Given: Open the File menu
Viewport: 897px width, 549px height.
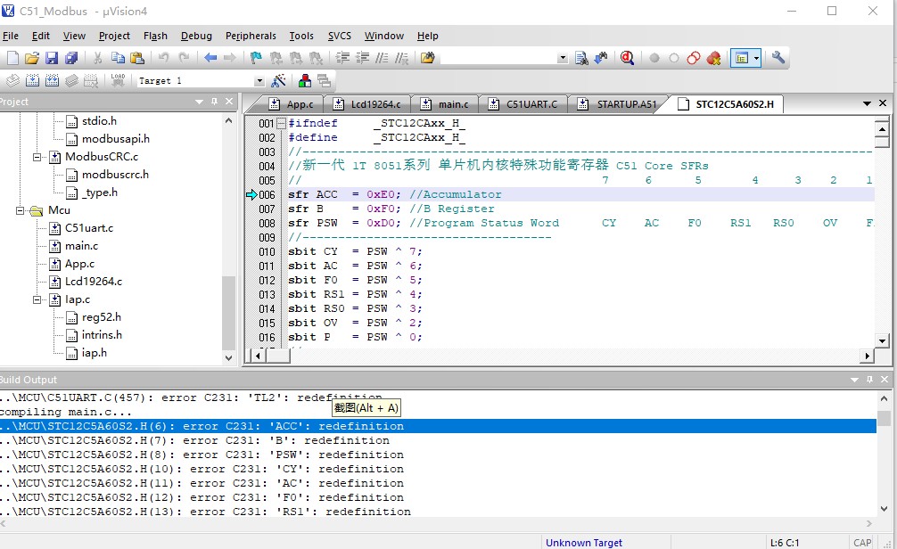Looking at the screenshot, I should tap(11, 36).
